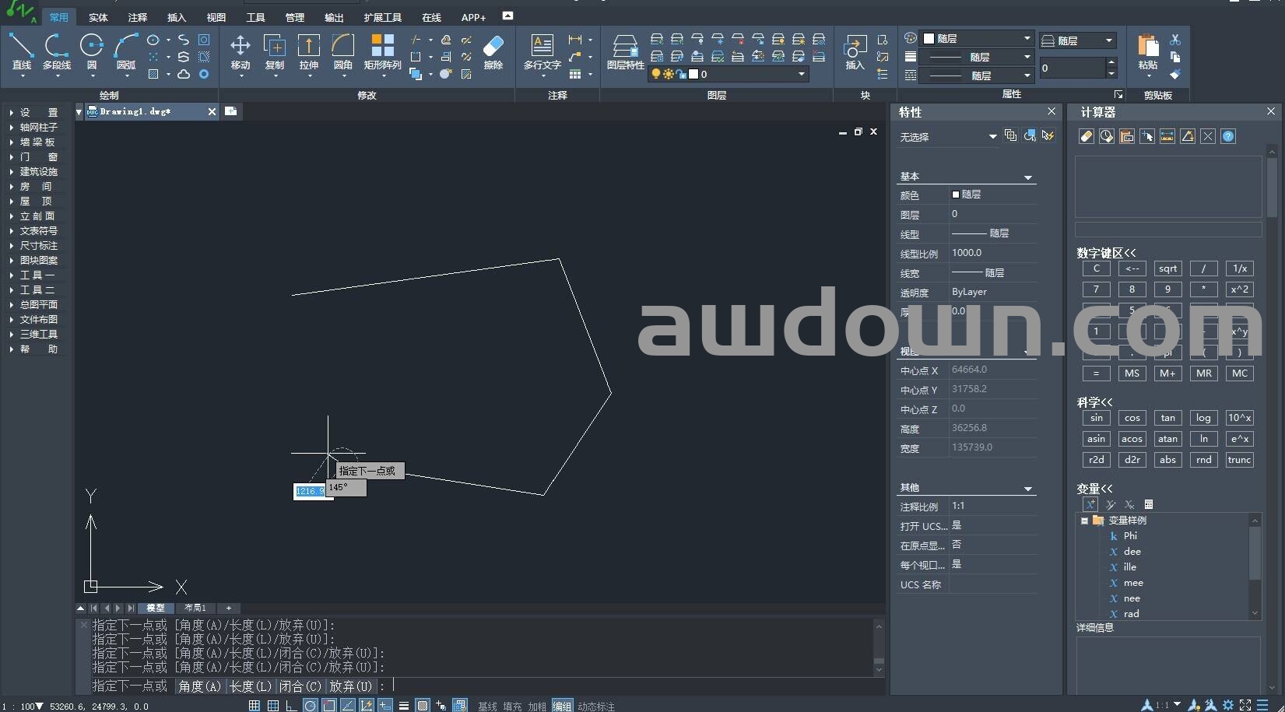Open the 多行文字 multiline text tool
This screenshot has height=712, width=1285.
542,51
